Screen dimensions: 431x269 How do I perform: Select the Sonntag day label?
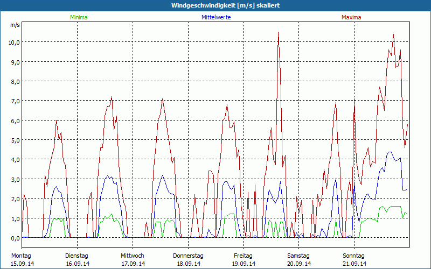[354, 256]
